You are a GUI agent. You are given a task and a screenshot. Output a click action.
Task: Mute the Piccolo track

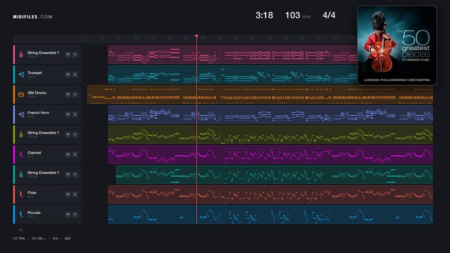click(x=68, y=214)
